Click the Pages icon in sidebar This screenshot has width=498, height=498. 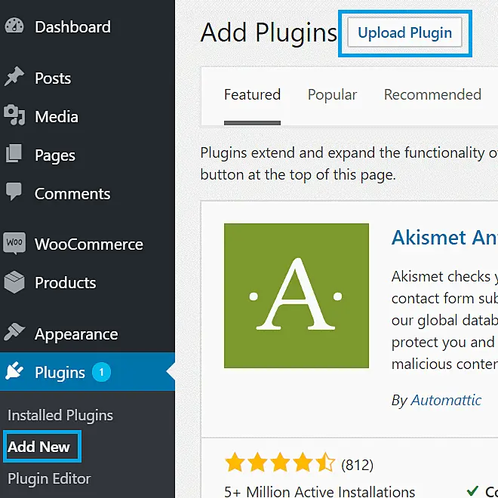click(14, 155)
